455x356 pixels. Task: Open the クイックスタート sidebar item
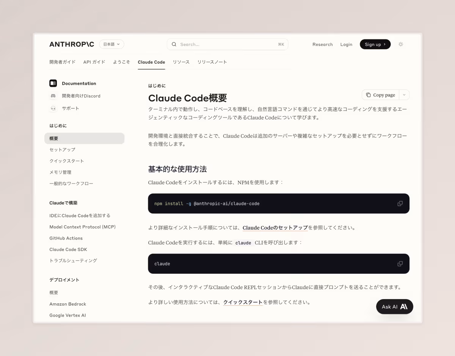tap(67, 161)
